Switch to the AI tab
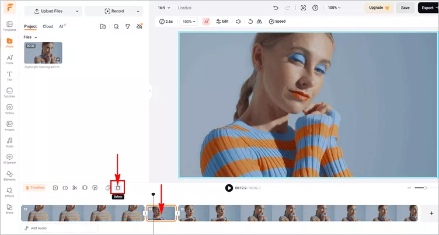The width and height of the screenshot is (439, 235). (x=62, y=26)
